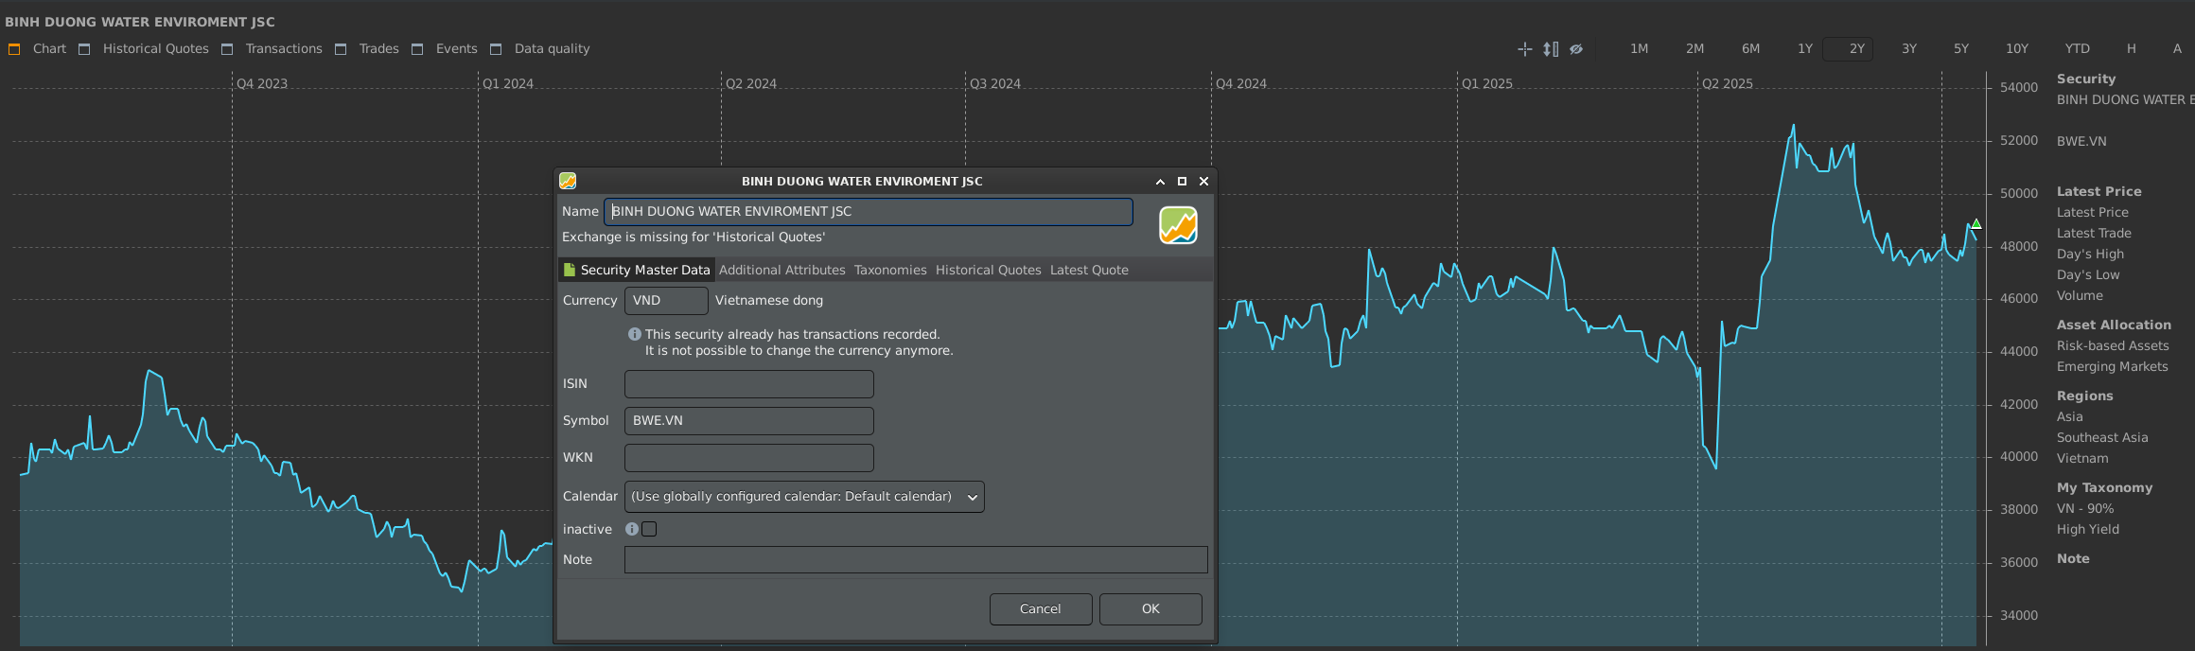
Task: Click the Chart tab icon
Action: [x=14, y=49]
